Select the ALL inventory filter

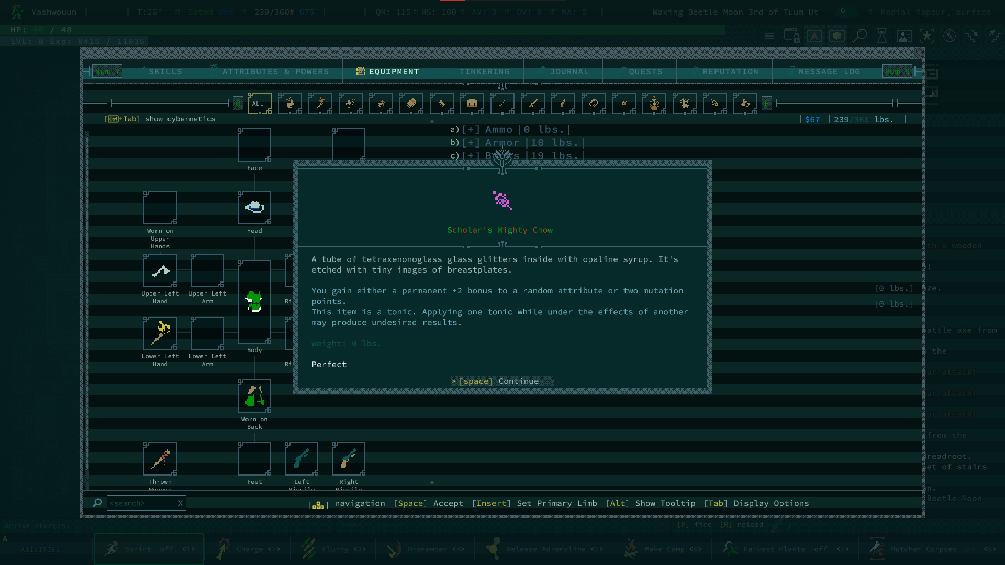coord(259,104)
